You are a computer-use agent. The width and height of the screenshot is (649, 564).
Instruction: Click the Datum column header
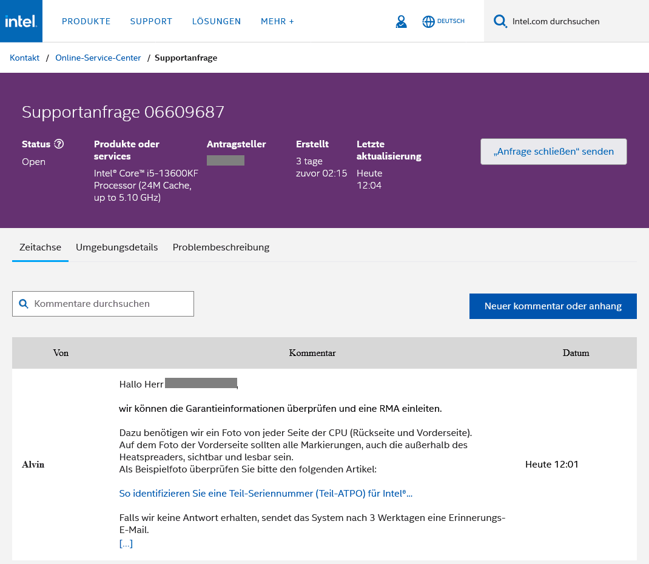tap(576, 353)
